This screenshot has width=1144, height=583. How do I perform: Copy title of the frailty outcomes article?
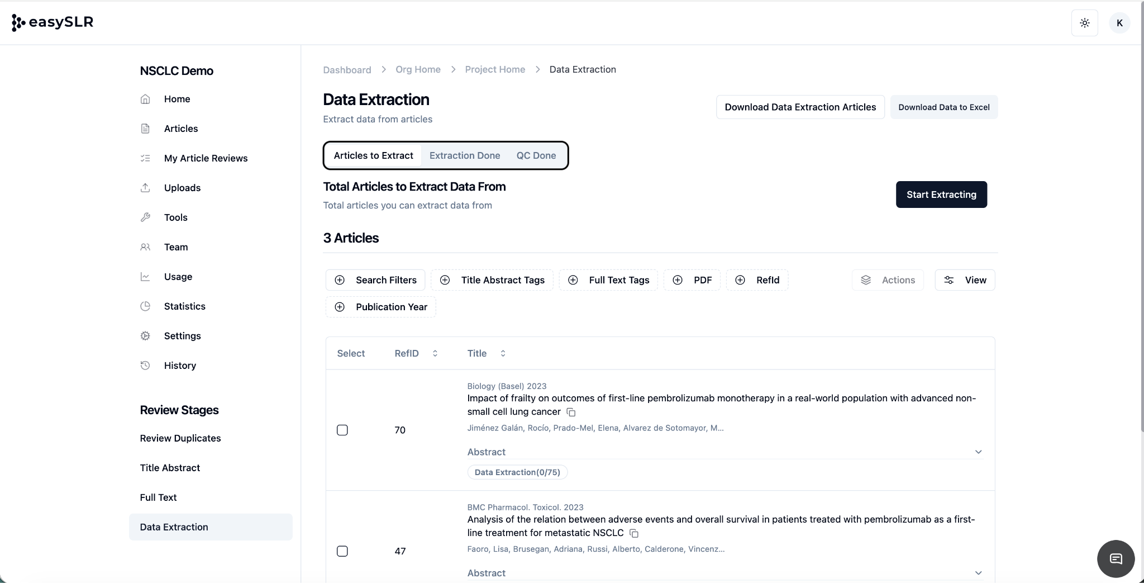click(x=571, y=412)
